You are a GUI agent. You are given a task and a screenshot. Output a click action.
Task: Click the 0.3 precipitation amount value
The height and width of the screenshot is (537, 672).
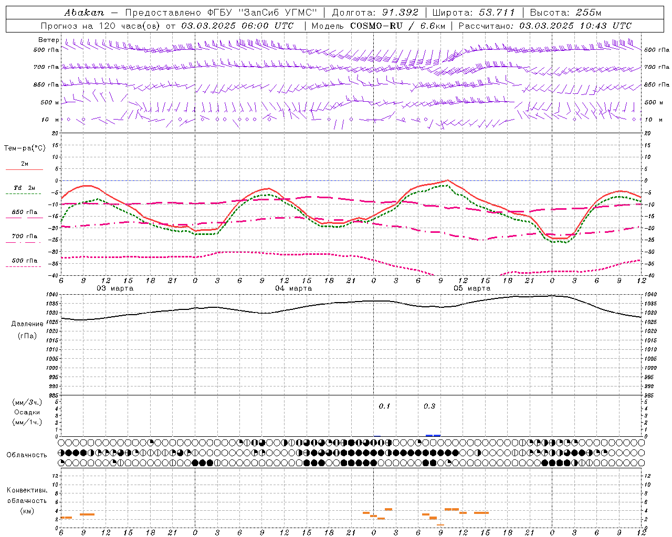[x=429, y=406]
